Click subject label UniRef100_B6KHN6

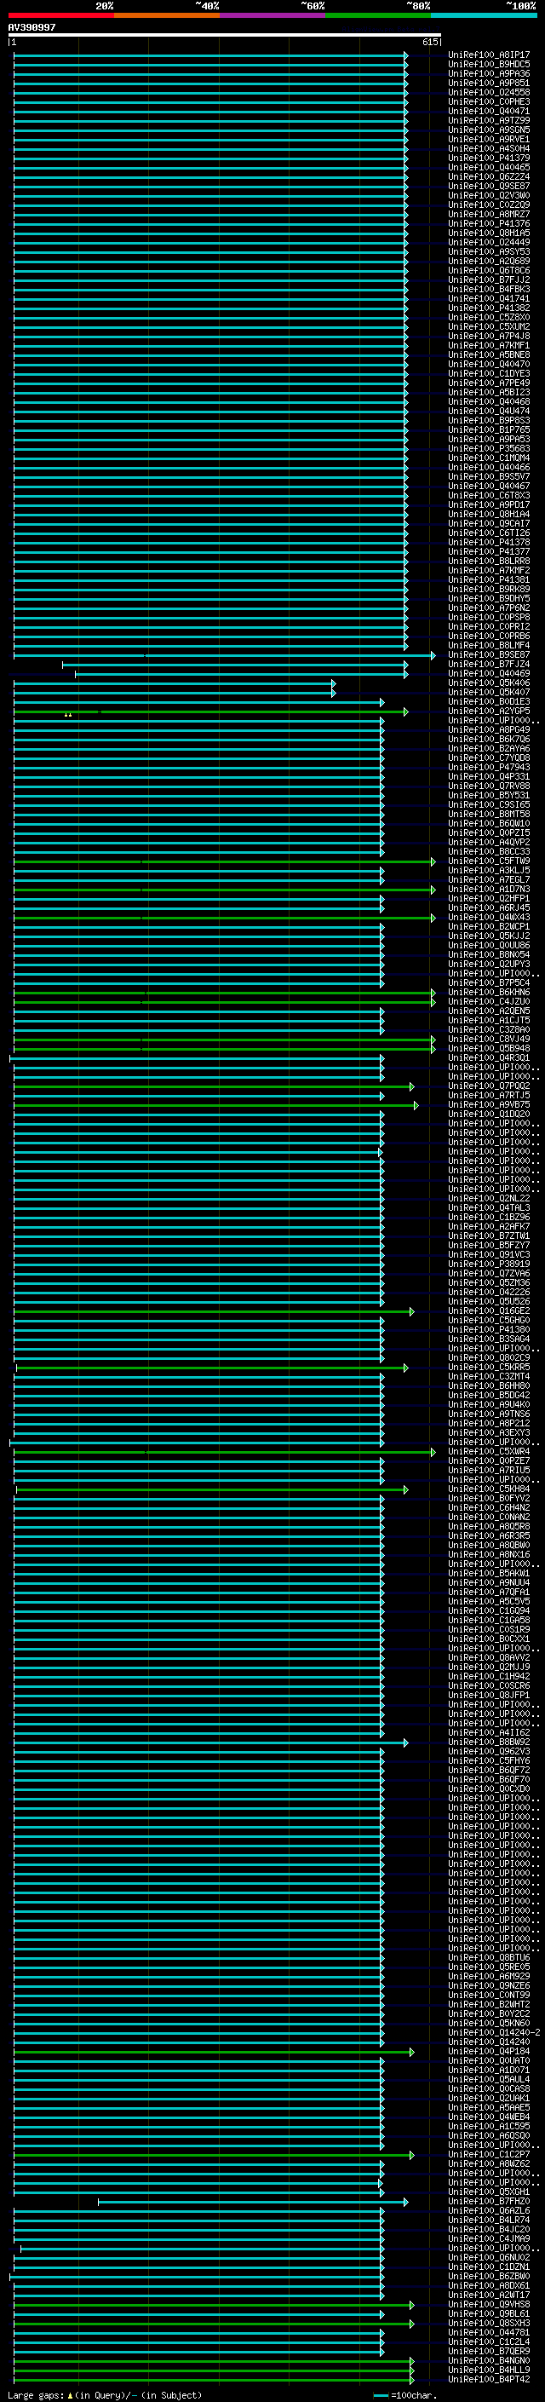(489, 992)
